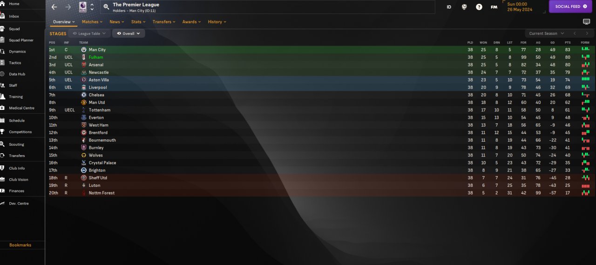
Task: Open the Overview tab dropdown
Action: pos(64,22)
